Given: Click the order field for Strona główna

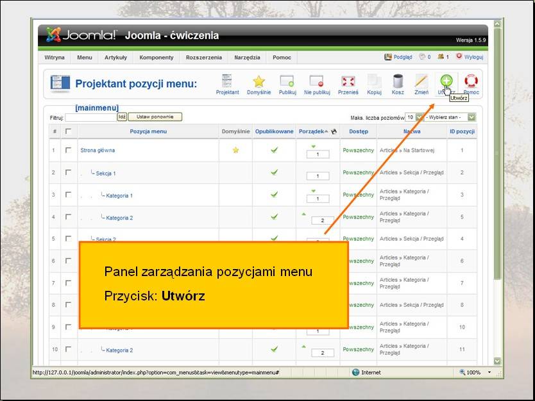Looking at the screenshot, I should click(x=318, y=154).
